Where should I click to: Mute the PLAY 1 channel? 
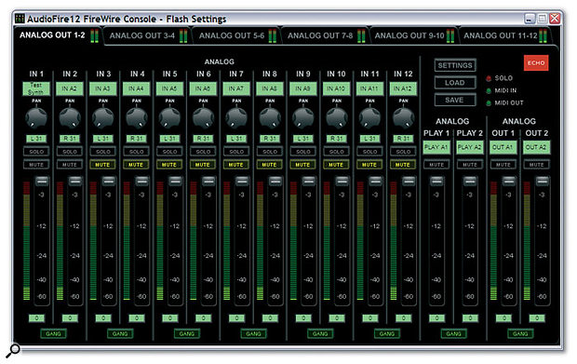(436, 165)
